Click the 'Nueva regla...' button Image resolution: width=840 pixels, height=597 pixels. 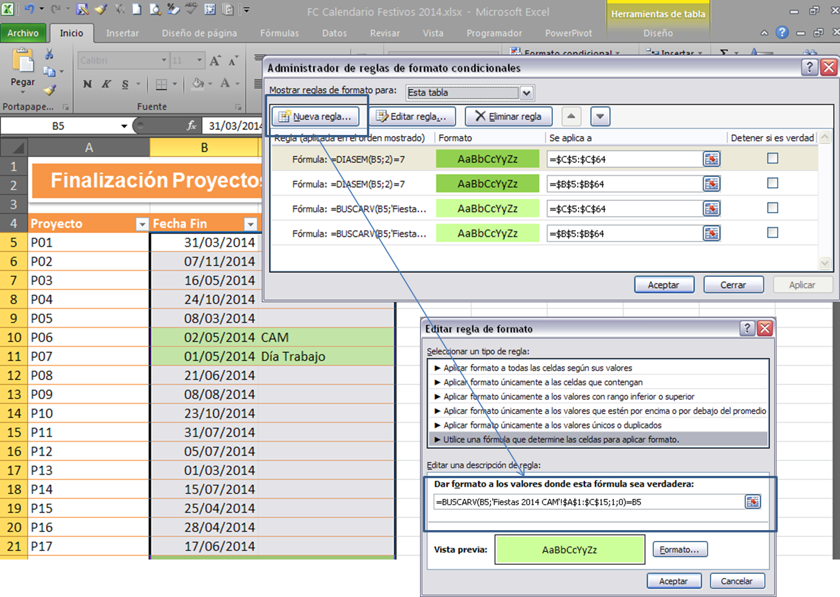pyautogui.click(x=315, y=117)
